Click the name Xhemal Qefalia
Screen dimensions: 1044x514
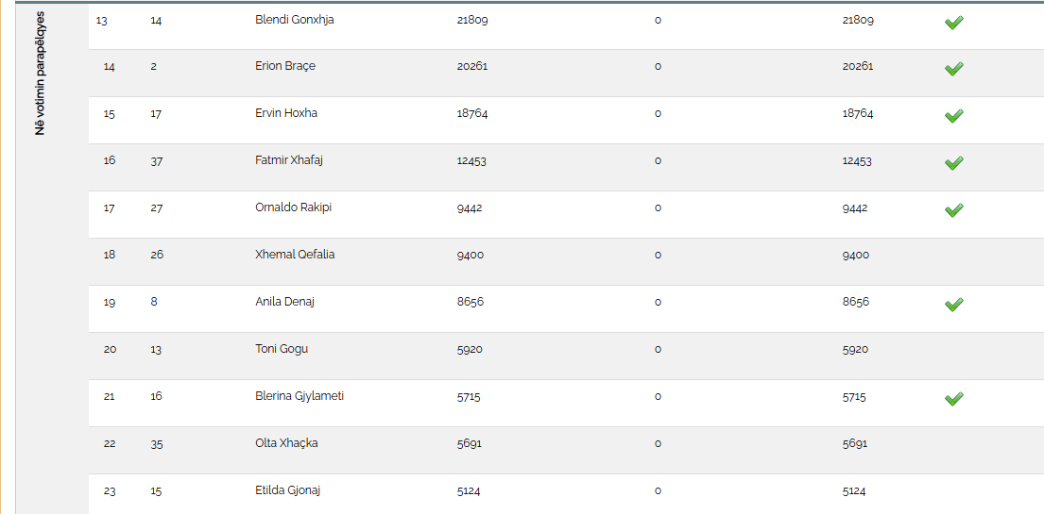[295, 255]
